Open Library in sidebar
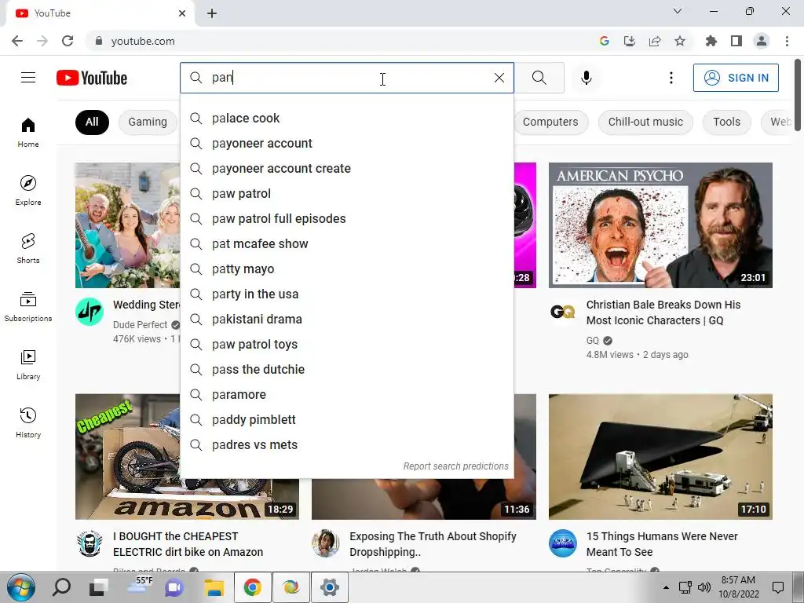 pos(28,364)
